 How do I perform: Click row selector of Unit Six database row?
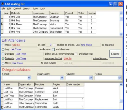pos(2,107)
